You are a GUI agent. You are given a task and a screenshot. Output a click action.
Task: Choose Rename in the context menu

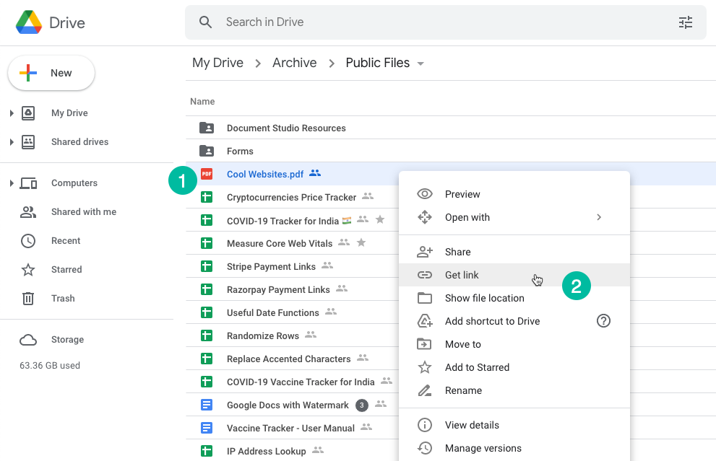[465, 390]
